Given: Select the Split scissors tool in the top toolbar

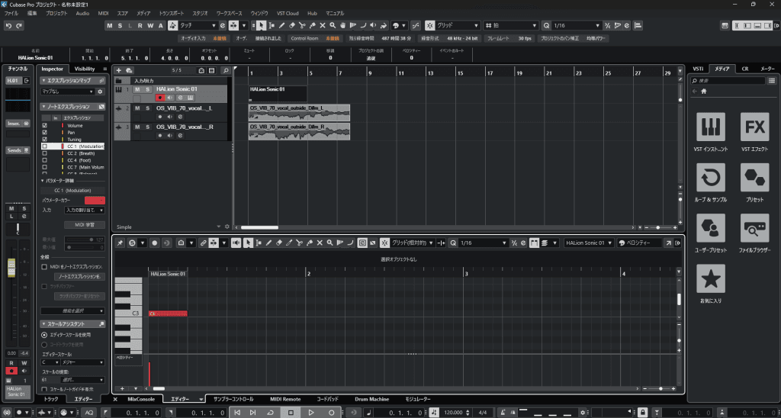Looking at the screenshot, I should [302, 25].
